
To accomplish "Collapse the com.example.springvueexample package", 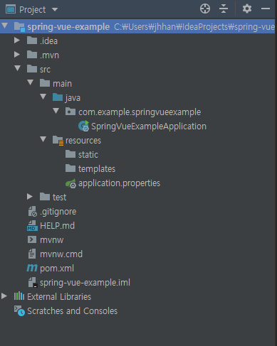I will point(56,111).
